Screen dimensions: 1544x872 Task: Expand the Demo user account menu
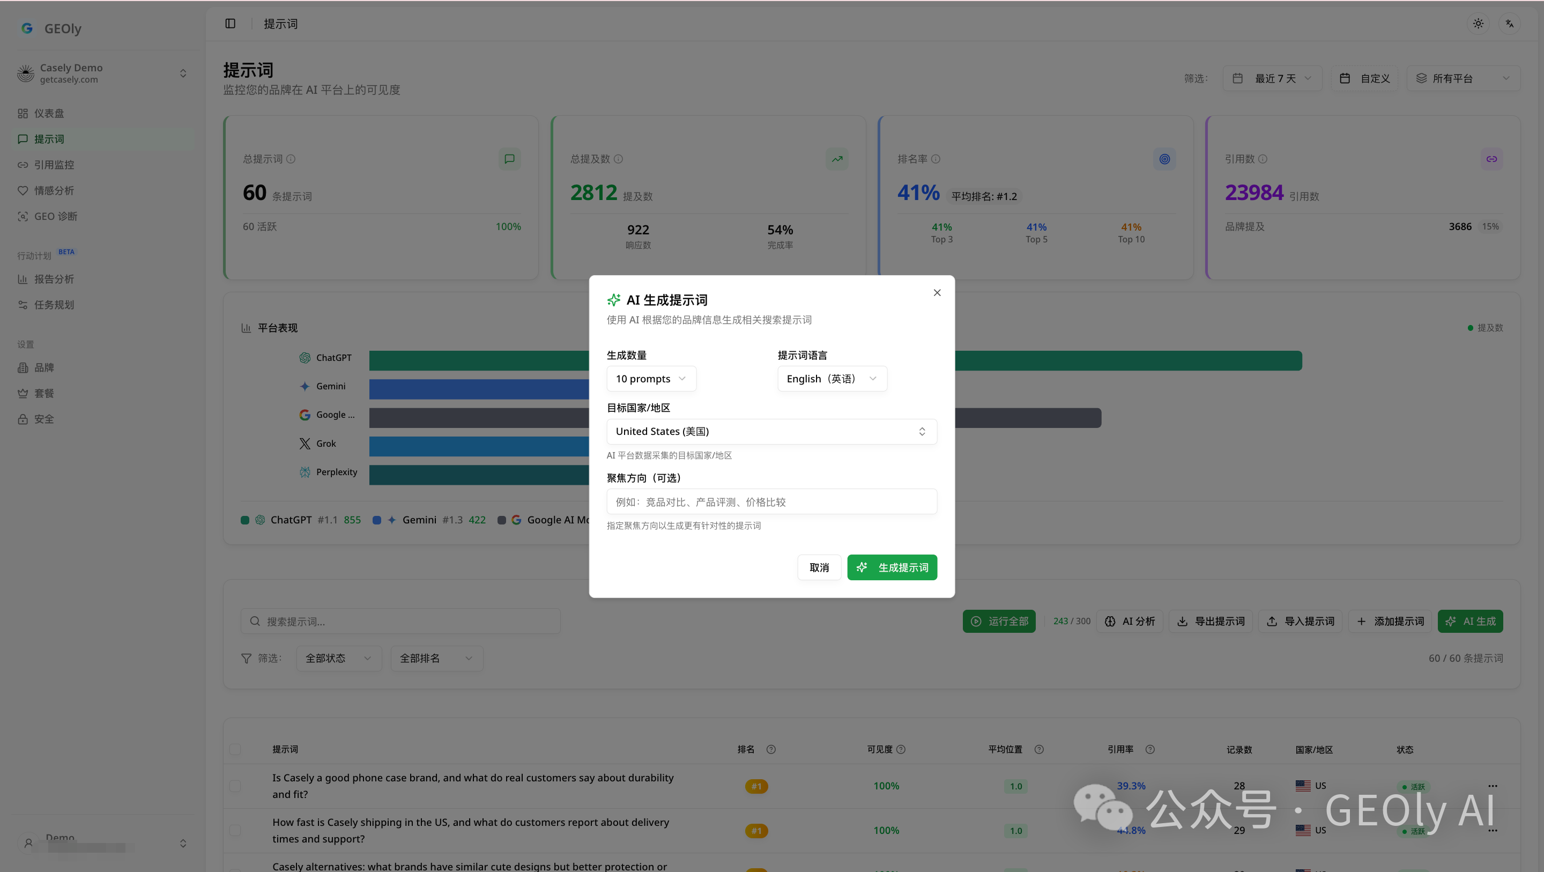pyautogui.click(x=102, y=843)
